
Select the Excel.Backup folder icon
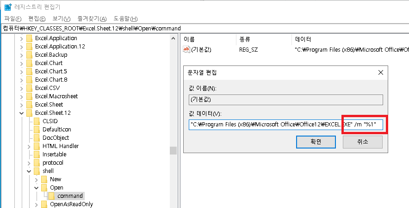[29, 55]
